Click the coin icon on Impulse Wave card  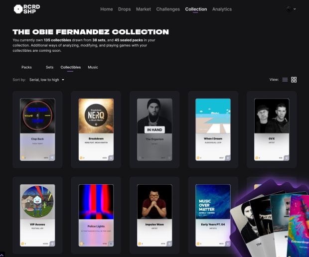pyautogui.click(x=140, y=244)
